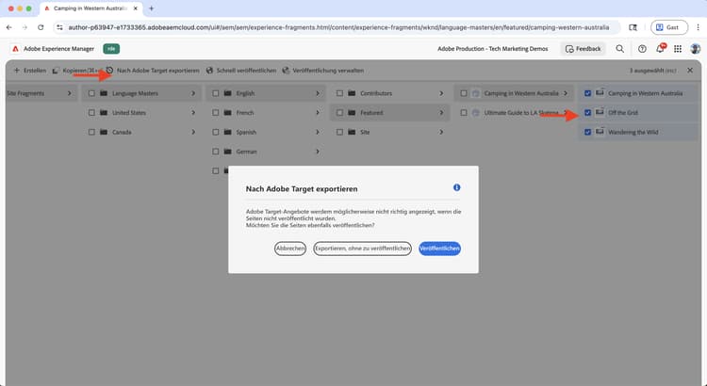Reload the page with the refresh icon
The height and width of the screenshot is (386, 707).
(x=41, y=27)
